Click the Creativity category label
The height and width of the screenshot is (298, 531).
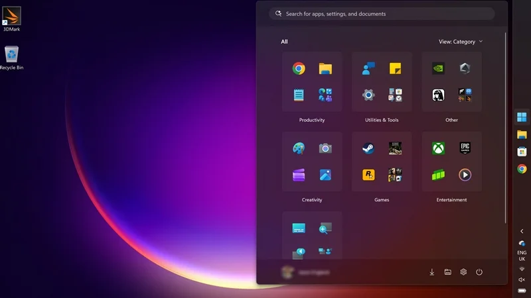(312, 200)
